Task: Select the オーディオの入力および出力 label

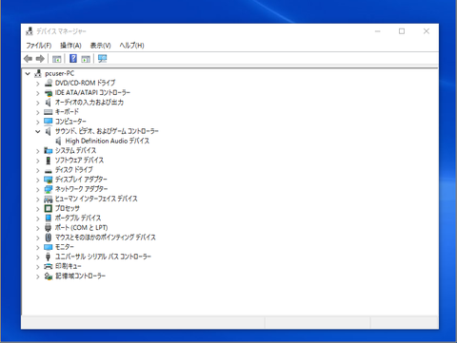Action: coord(89,103)
